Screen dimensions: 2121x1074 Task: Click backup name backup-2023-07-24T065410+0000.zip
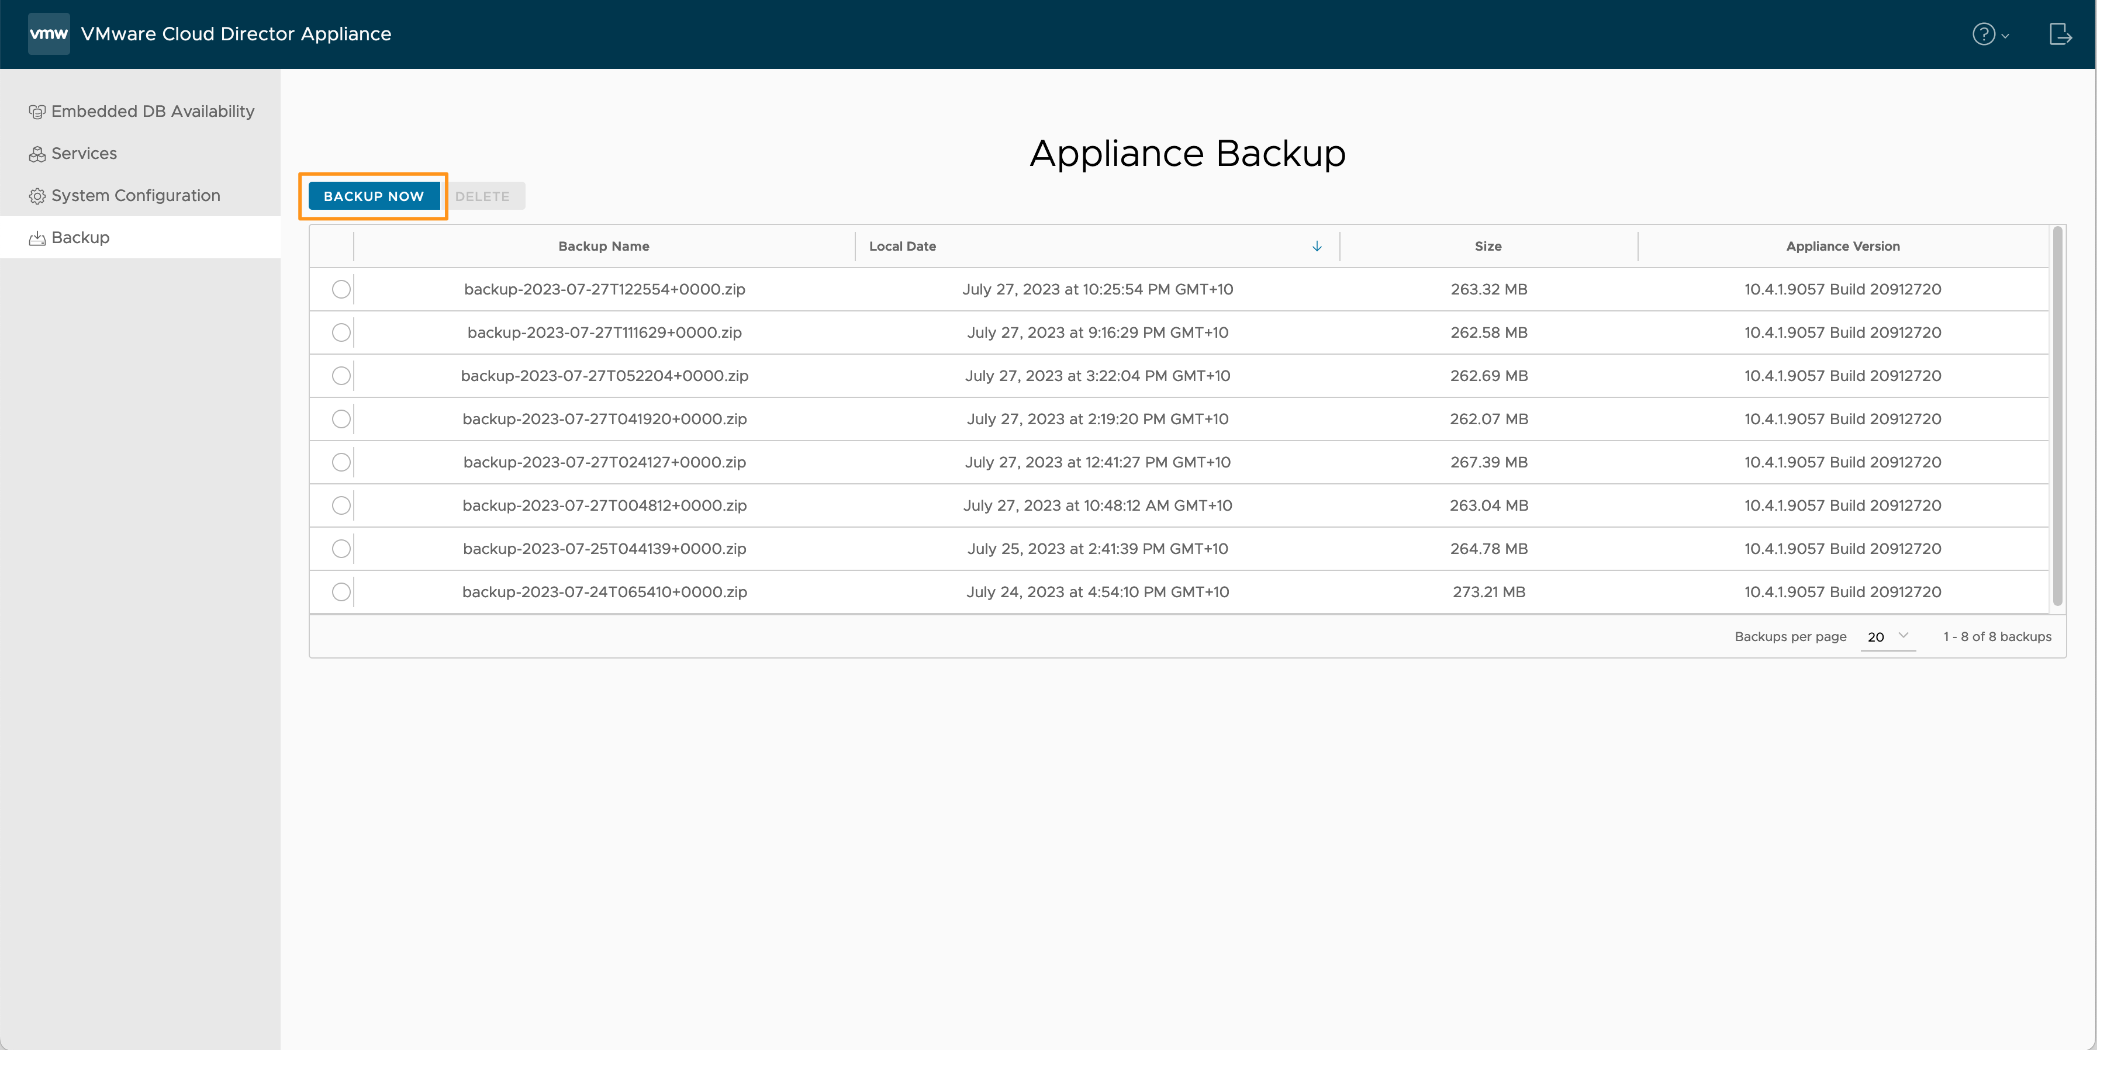tap(604, 592)
